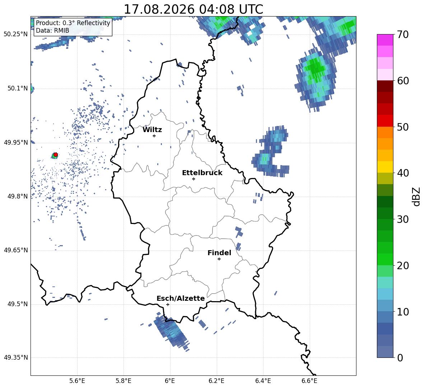Image resolution: width=425 pixels, height=388 pixels.
Task: Click the Esch/Alzette station cross marker
Action: tap(168, 304)
